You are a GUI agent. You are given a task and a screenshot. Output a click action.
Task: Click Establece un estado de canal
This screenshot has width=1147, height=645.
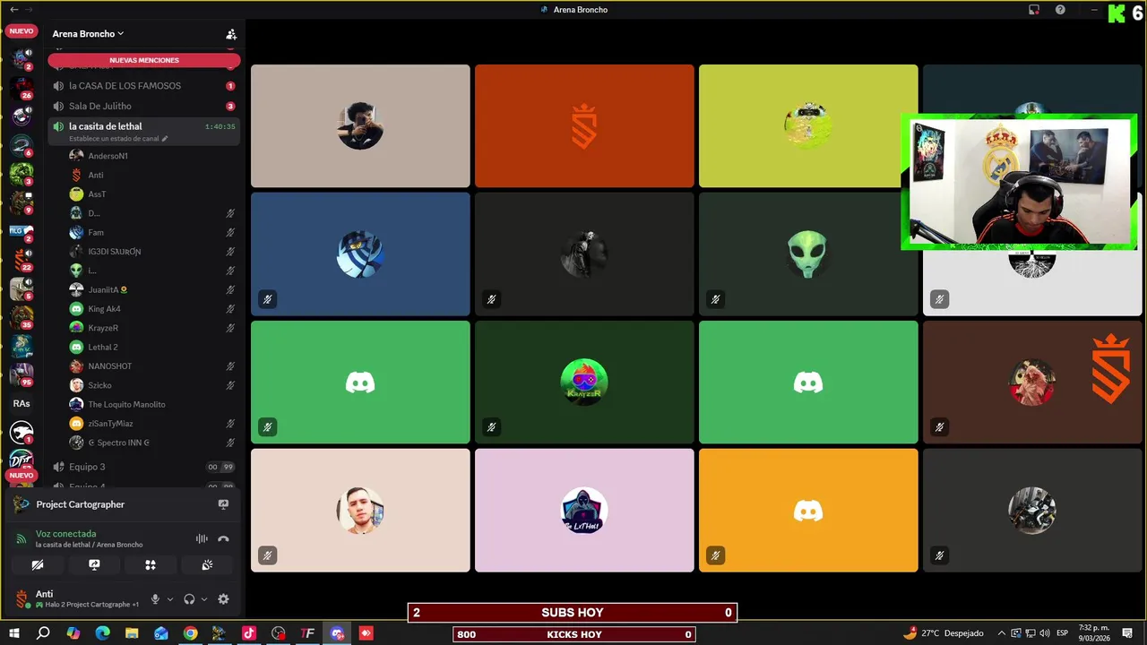(x=113, y=139)
